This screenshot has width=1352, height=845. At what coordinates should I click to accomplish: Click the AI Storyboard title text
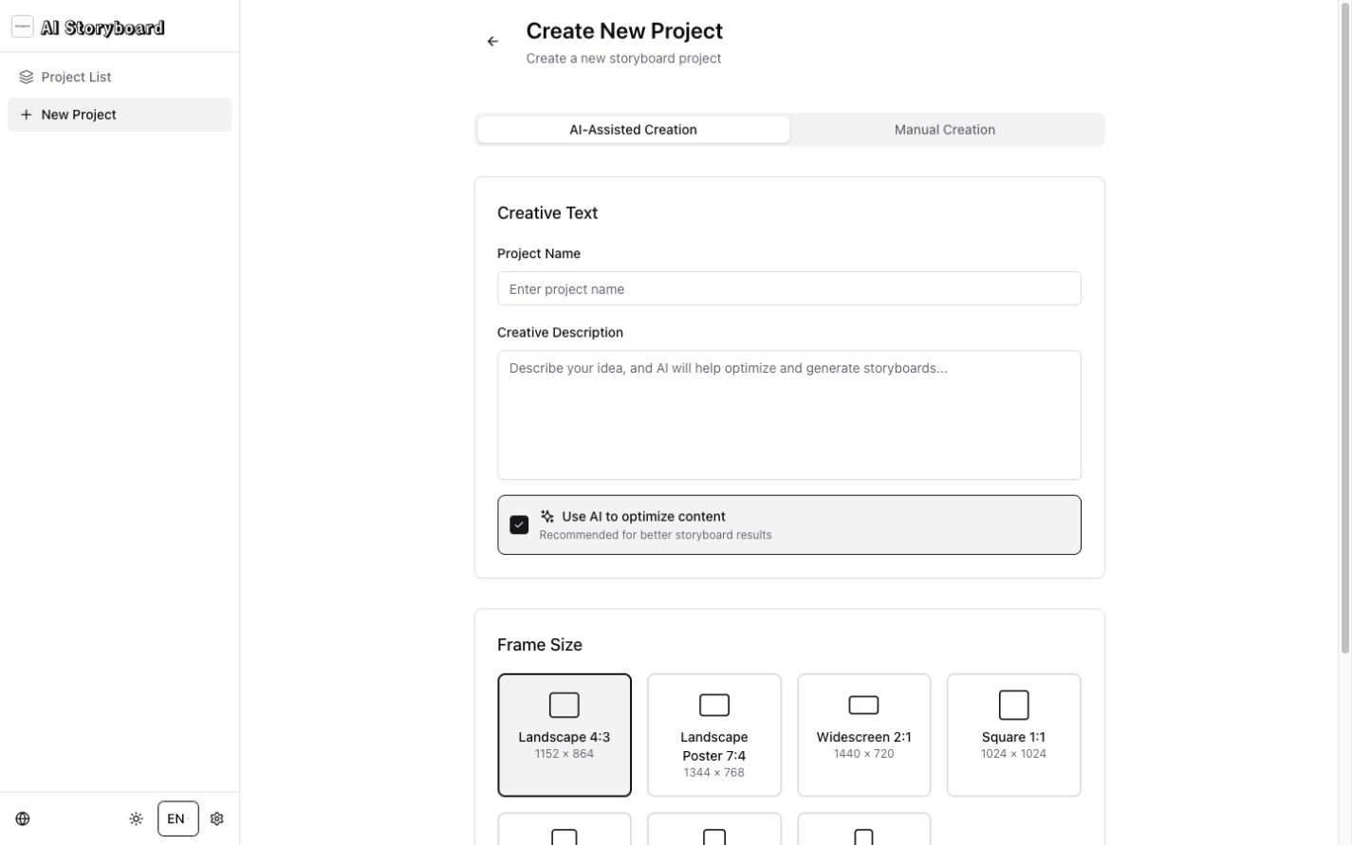[x=102, y=28]
